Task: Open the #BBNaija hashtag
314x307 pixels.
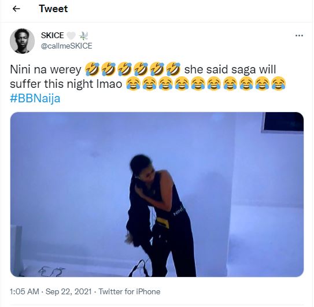Action: (35, 98)
